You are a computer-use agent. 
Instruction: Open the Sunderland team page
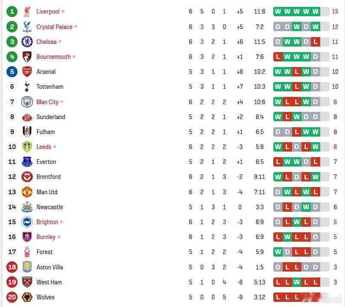click(51, 117)
